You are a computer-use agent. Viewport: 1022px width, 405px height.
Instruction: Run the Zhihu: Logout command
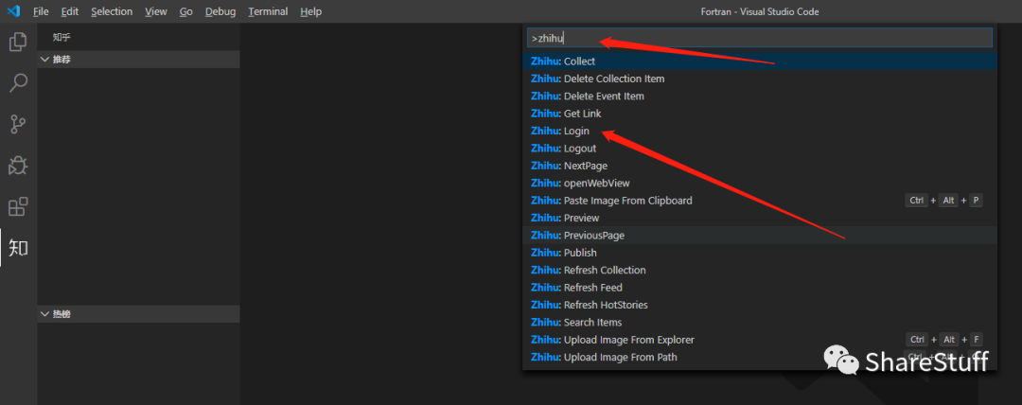(760, 149)
